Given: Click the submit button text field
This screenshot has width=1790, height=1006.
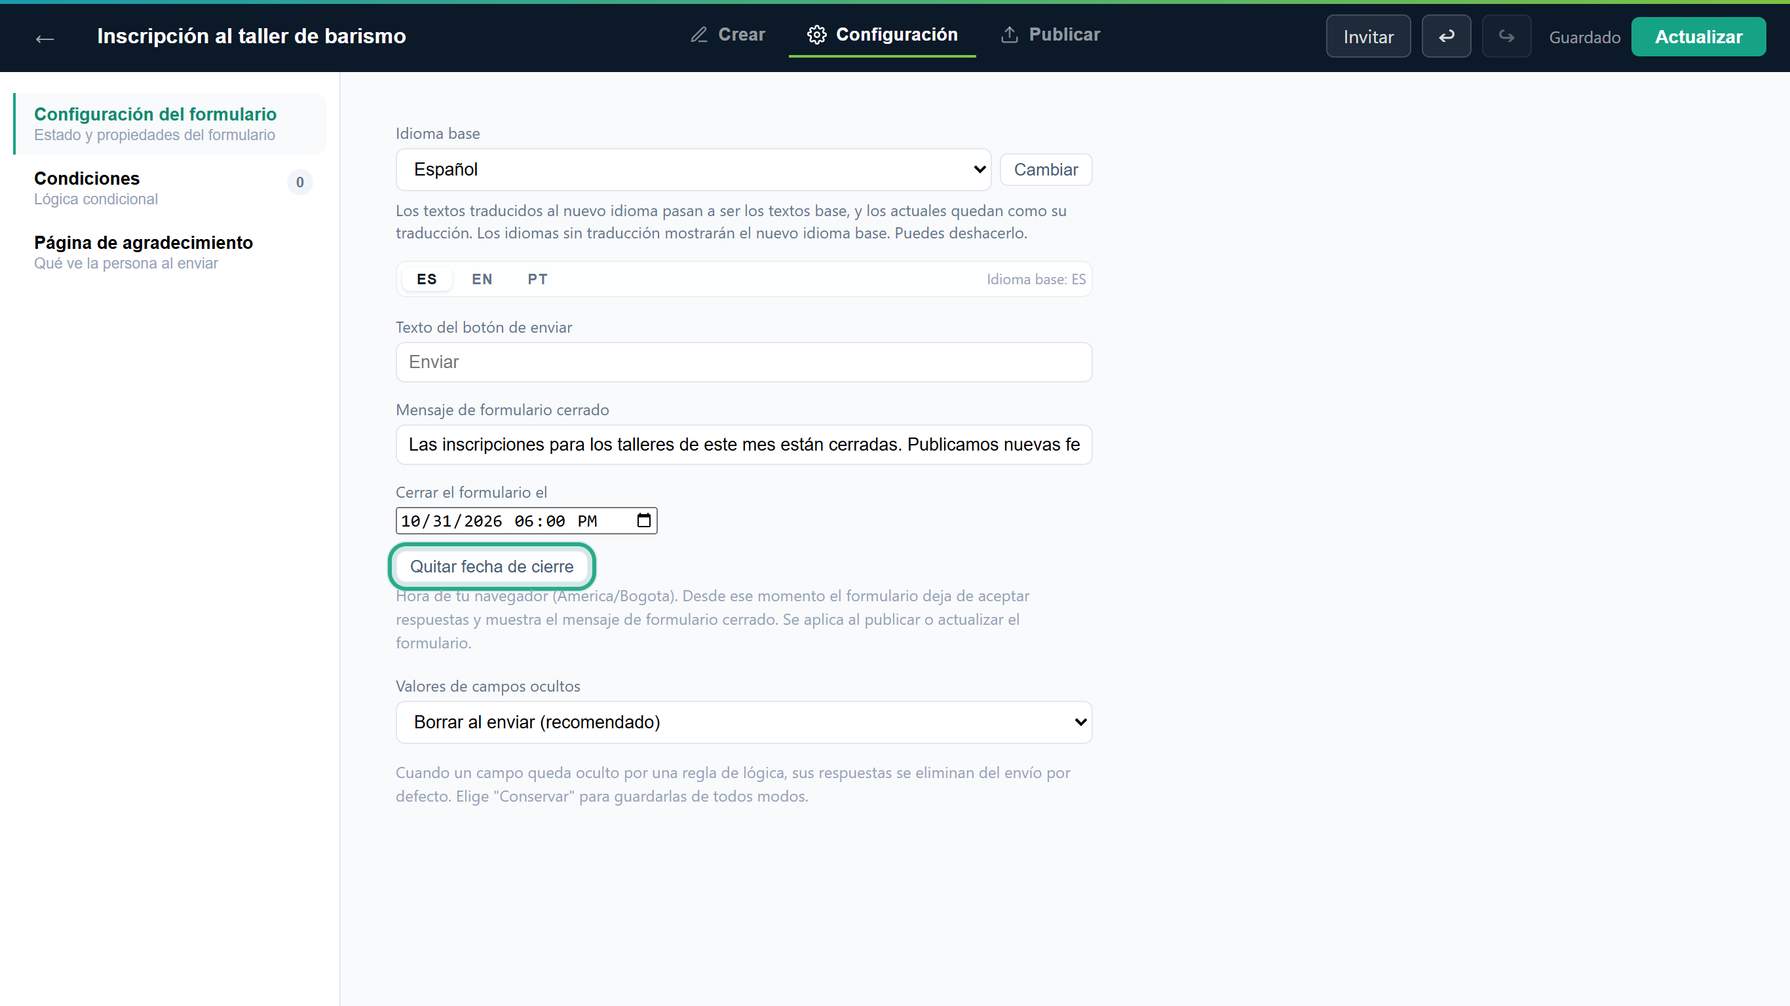Looking at the screenshot, I should [x=744, y=362].
